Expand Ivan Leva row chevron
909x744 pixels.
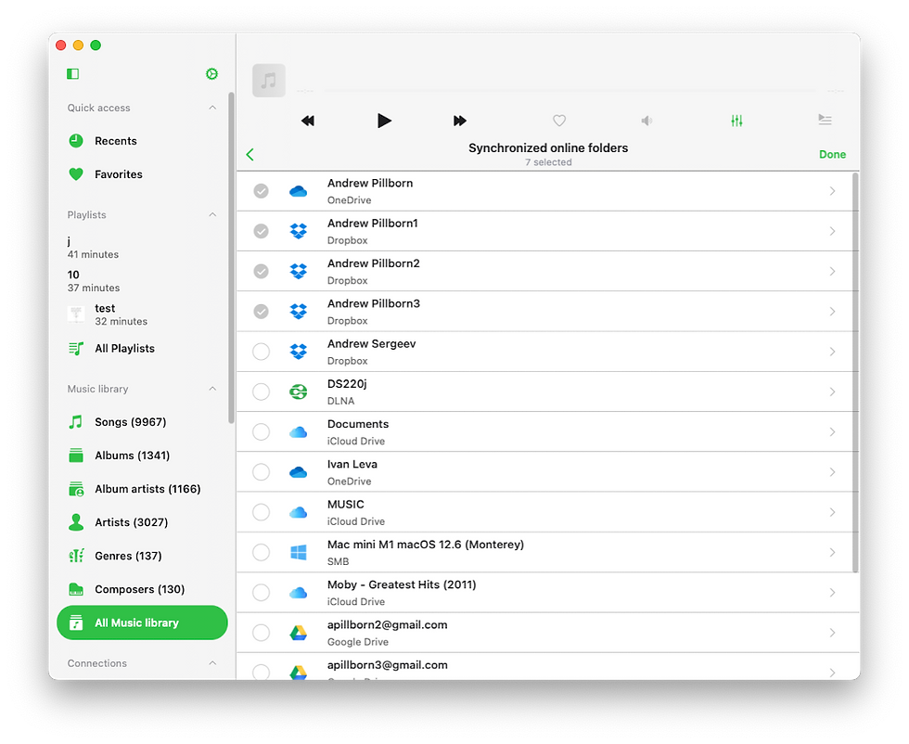pos(833,472)
